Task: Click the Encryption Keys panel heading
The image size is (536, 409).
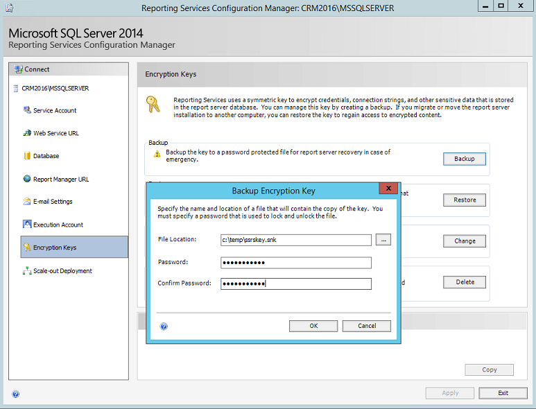Action: (171, 74)
